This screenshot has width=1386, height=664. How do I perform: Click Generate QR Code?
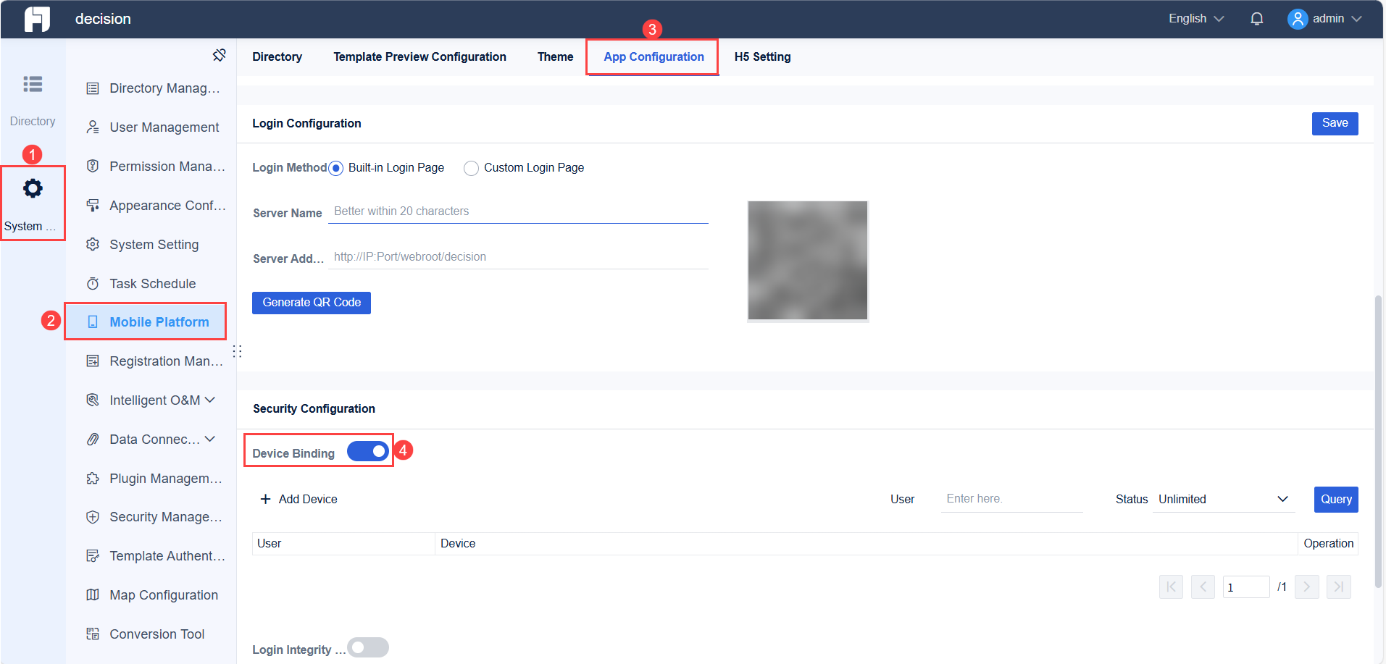312,303
